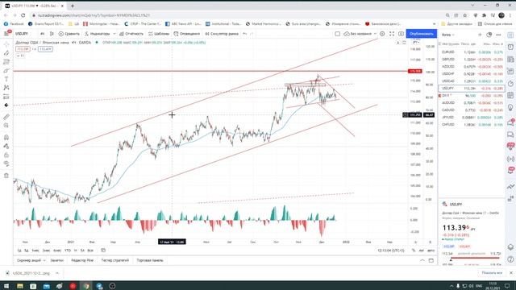Viewport: 516px width, 290px height.
Task: Select the brush drawing tool
Action: click(6, 70)
